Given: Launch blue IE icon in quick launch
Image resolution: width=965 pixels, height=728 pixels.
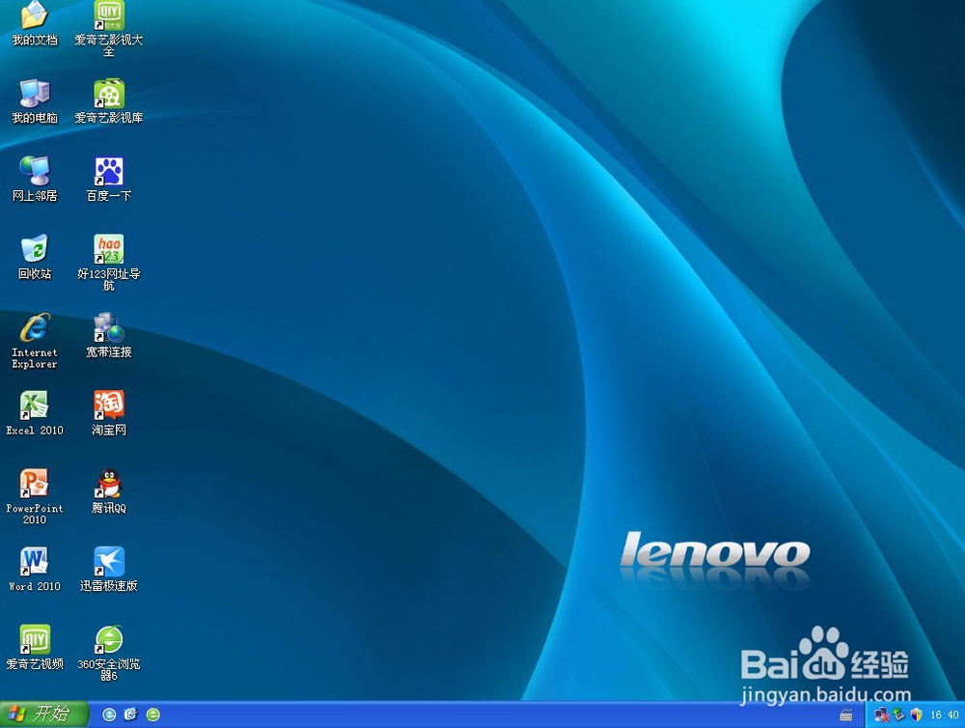Looking at the screenshot, I should coord(109,714).
